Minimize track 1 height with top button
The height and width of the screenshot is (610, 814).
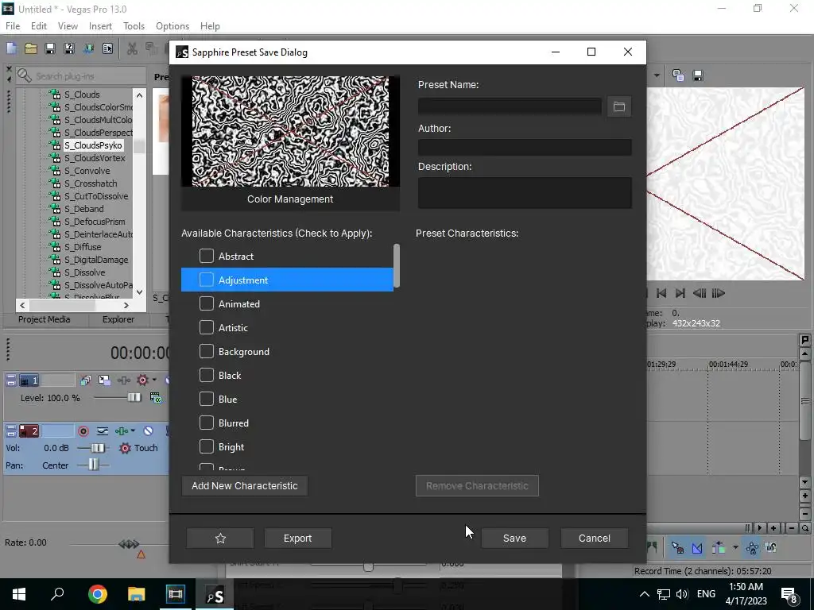[x=11, y=377]
